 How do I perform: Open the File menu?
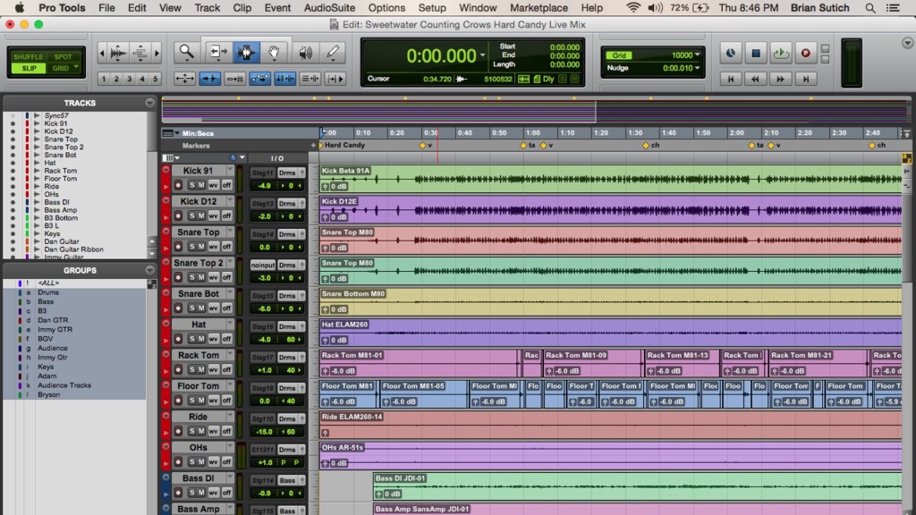[x=106, y=8]
